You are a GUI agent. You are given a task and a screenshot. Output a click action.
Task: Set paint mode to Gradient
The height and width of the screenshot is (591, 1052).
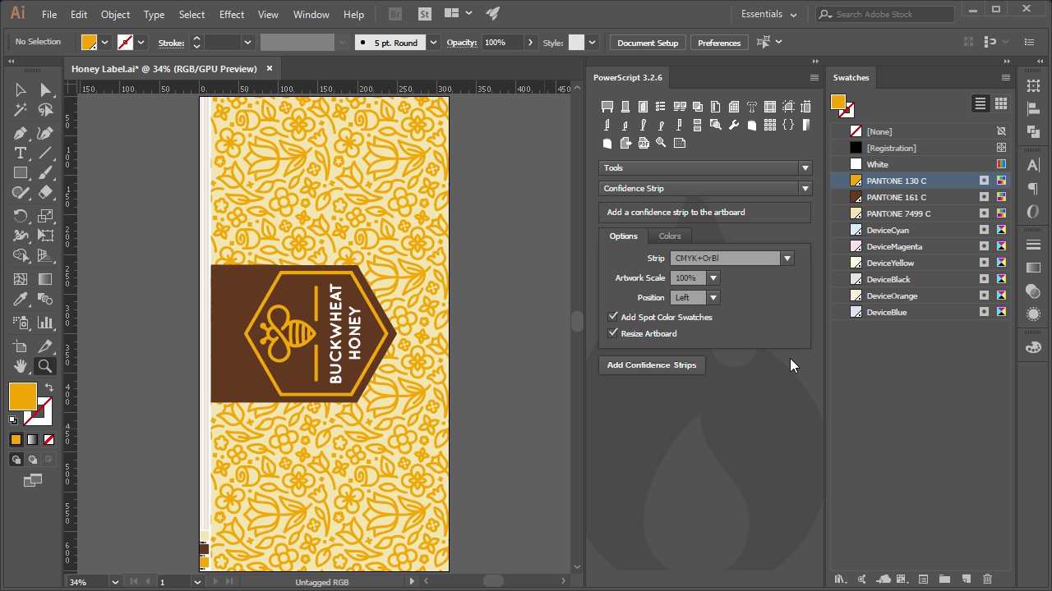(32, 440)
